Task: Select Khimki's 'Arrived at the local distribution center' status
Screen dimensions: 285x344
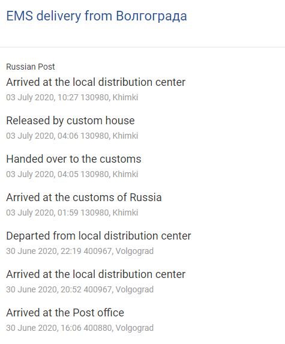Action: point(96,82)
